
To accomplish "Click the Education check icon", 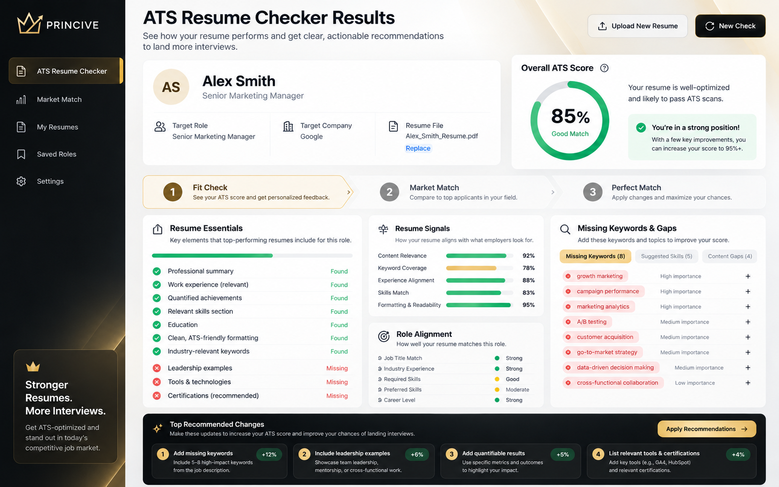I will [157, 325].
